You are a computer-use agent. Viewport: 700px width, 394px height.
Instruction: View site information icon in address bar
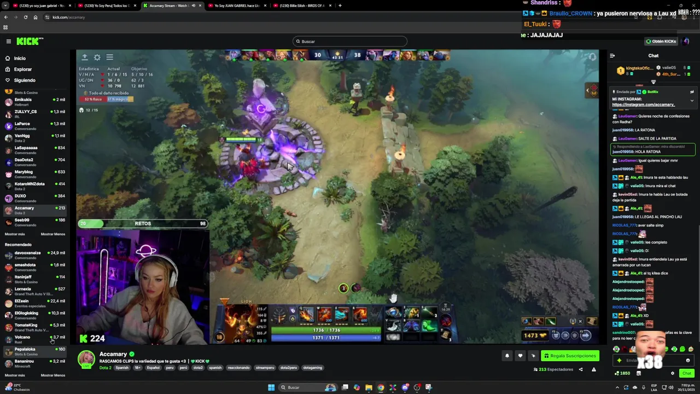(47, 17)
